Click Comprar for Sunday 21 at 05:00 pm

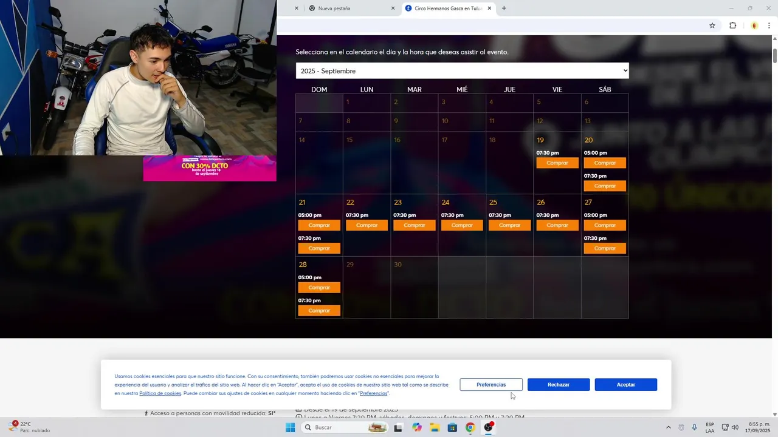coord(319,225)
